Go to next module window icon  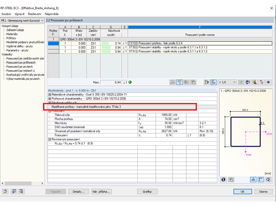point(21,191)
